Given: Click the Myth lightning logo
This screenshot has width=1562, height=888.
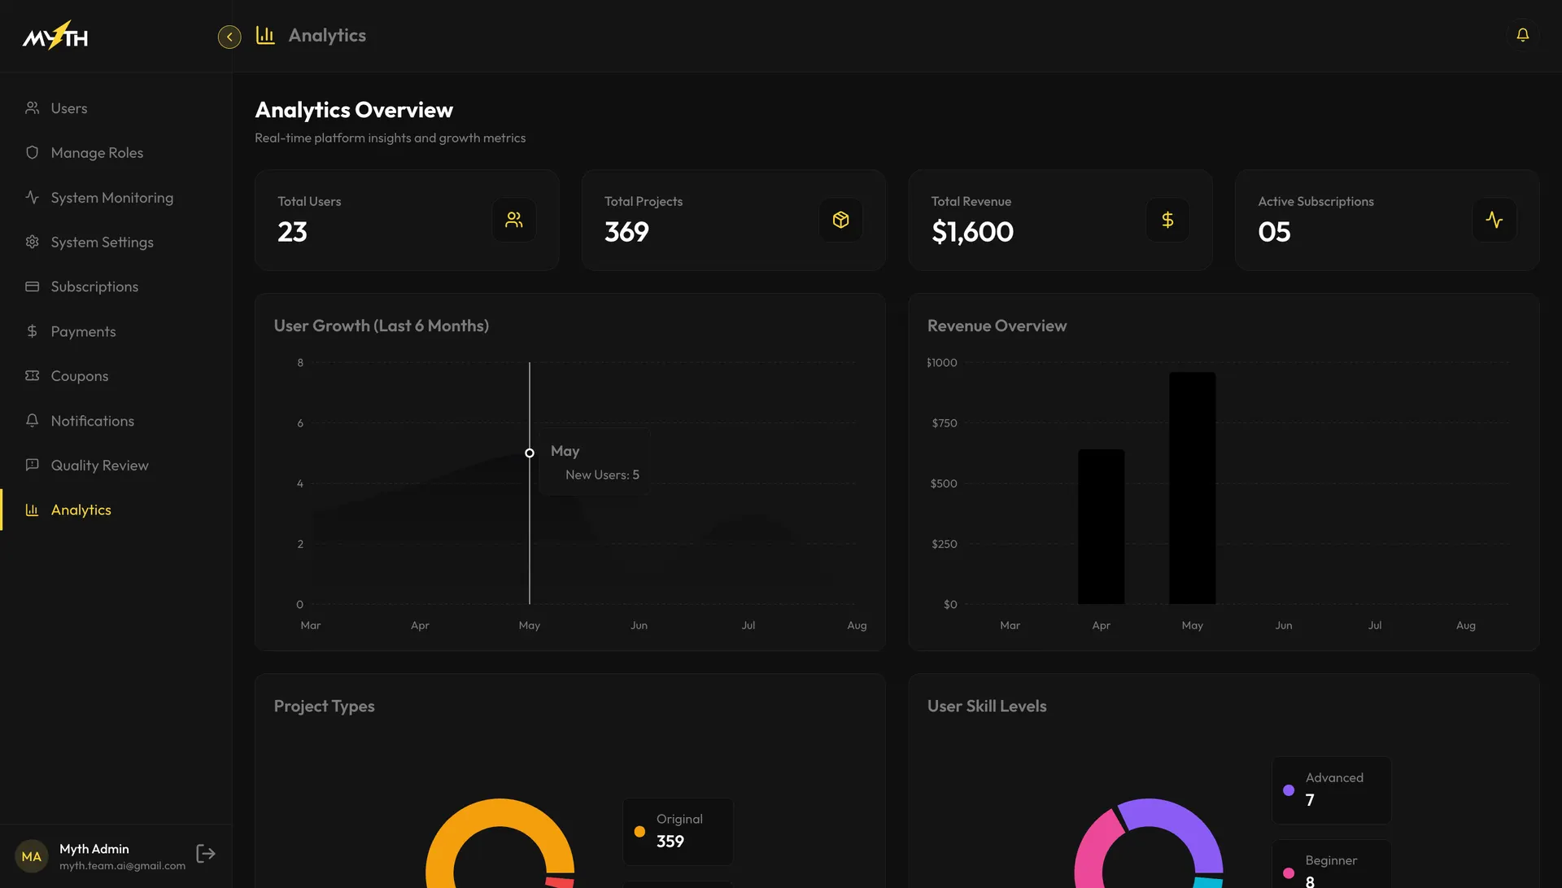Looking at the screenshot, I should click(55, 36).
